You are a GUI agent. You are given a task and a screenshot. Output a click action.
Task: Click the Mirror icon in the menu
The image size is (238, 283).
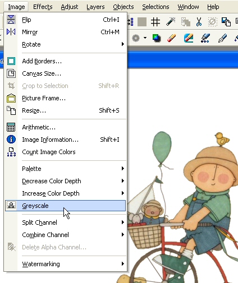coord(11,32)
